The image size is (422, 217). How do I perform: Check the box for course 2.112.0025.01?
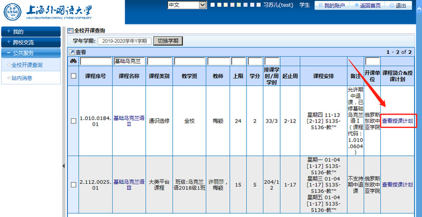click(x=74, y=184)
